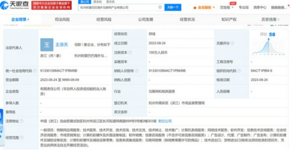Screen dimensions: 292x151
Task: Open the 附近公司 link
Action: (165, 121)
